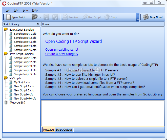Click the Preview magnifier button
Viewport: 167px width, 140px height.
(70, 17)
